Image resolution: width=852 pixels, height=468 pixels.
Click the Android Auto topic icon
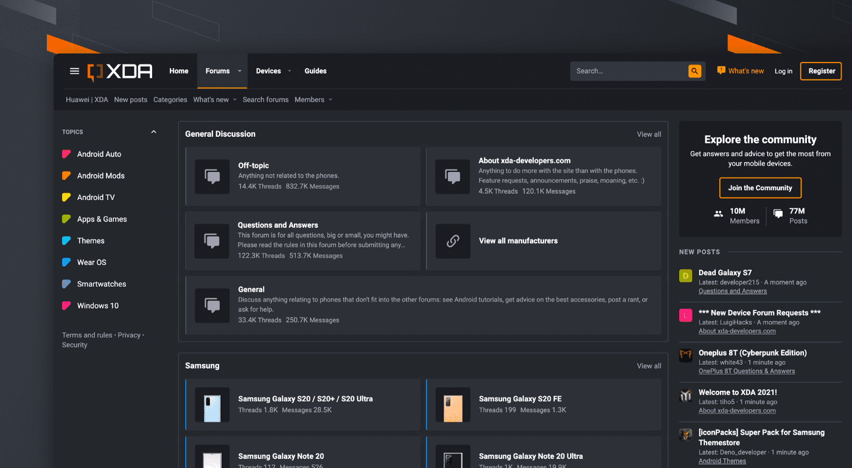[x=66, y=154]
